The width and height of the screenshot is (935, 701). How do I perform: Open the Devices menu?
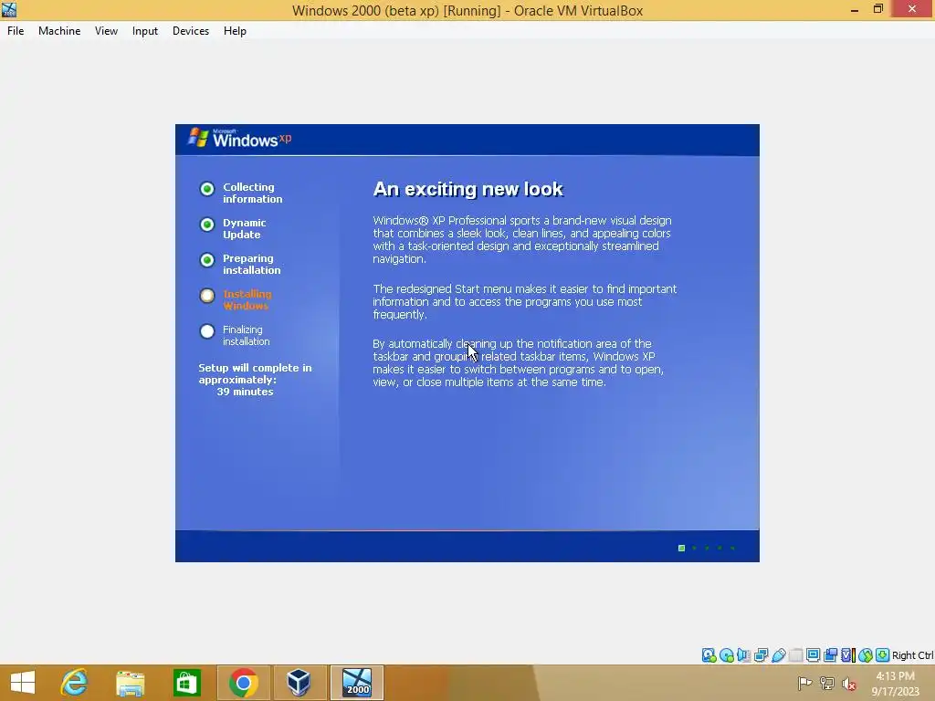191,31
